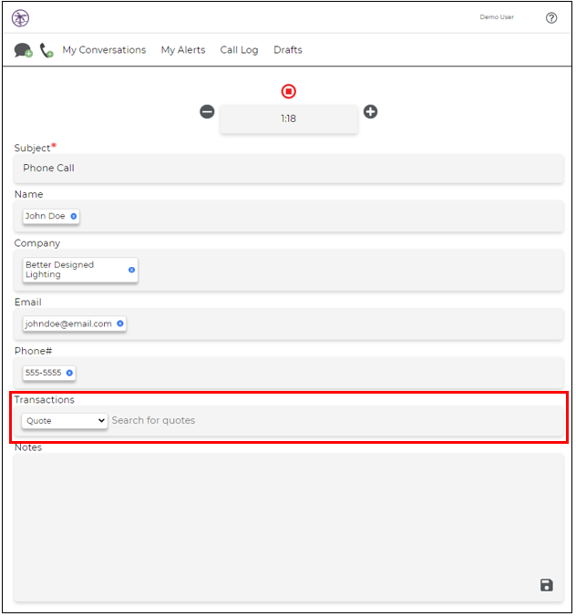This screenshot has height=616, width=576.
Task: Open the Quote transaction type dropdown
Action: (65, 421)
